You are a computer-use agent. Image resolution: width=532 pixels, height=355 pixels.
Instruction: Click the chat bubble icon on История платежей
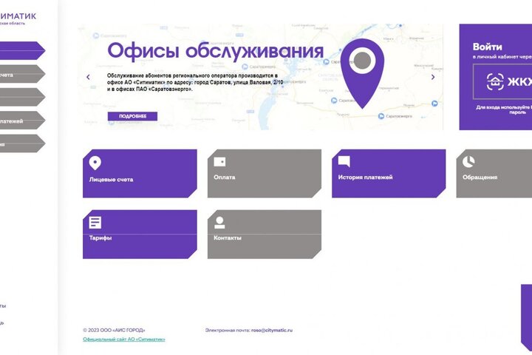tap(344, 162)
